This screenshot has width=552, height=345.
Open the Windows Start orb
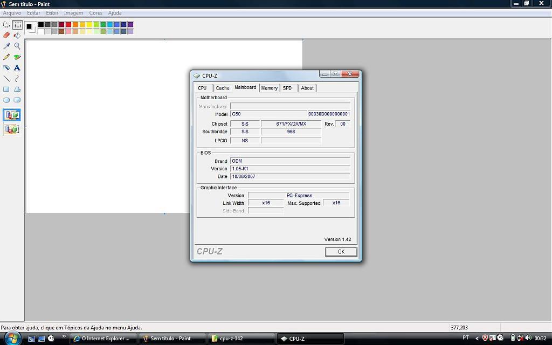pos(12,339)
